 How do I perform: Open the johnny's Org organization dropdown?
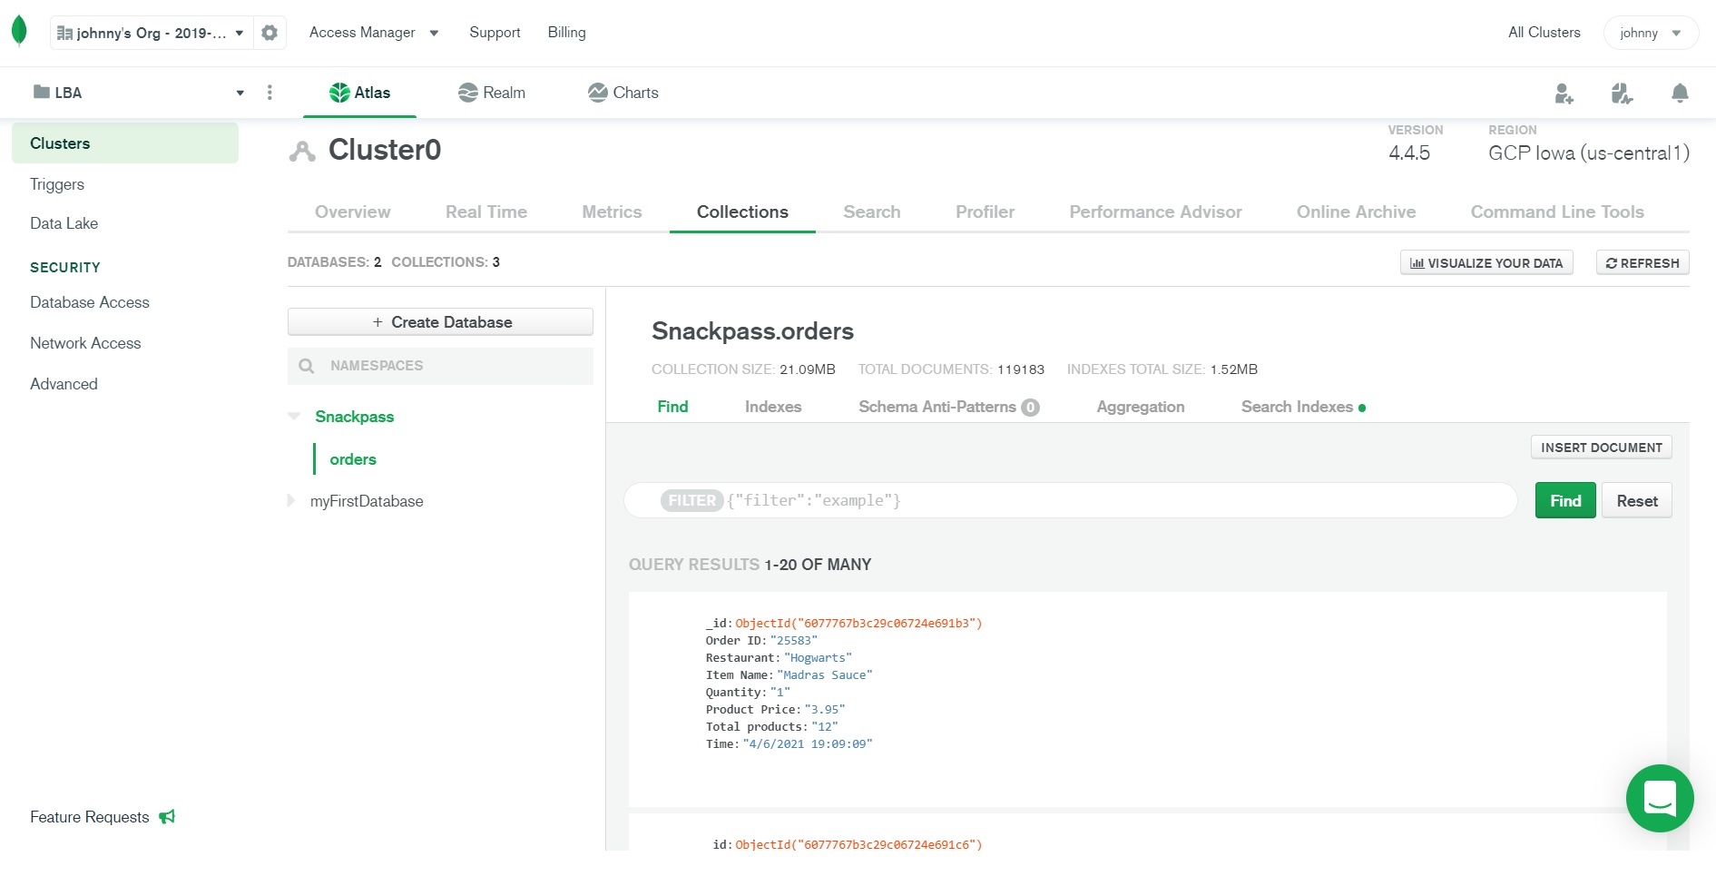click(x=151, y=33)
